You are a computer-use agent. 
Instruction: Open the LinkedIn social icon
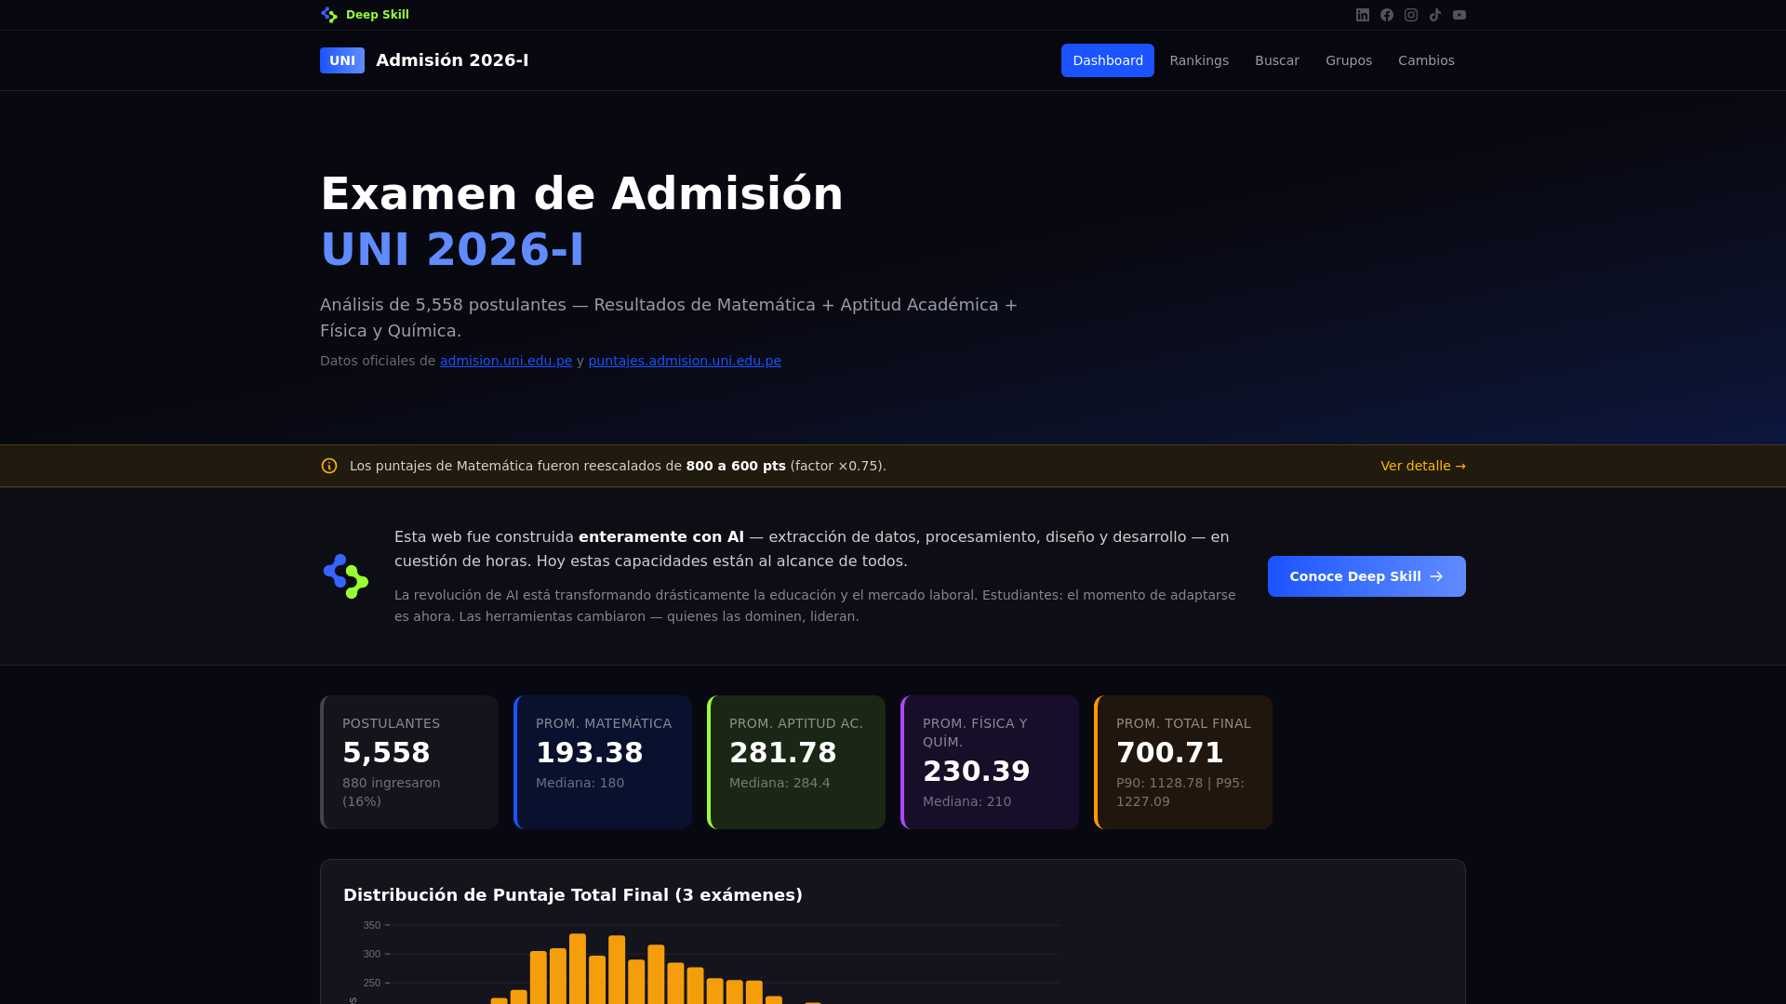click(1363, 15)
